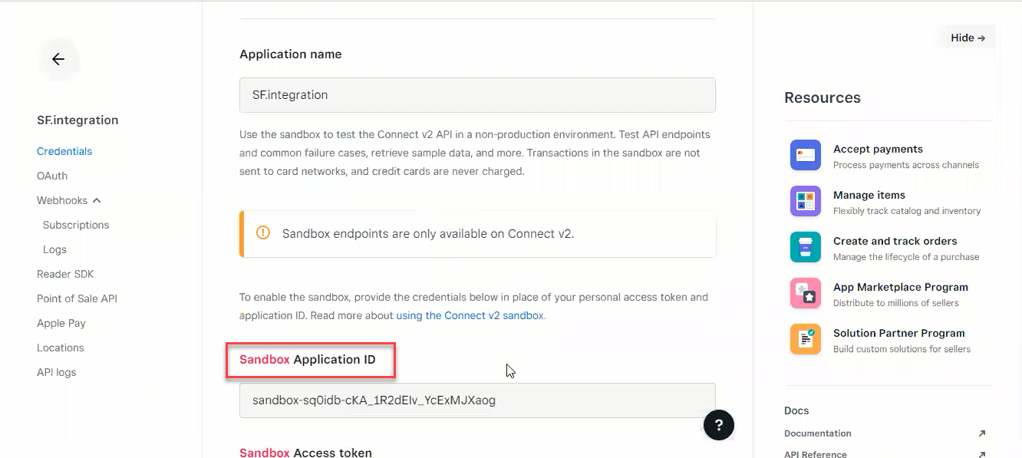
Task: Open the API Reference docs link
Action: tap(816, 454)
